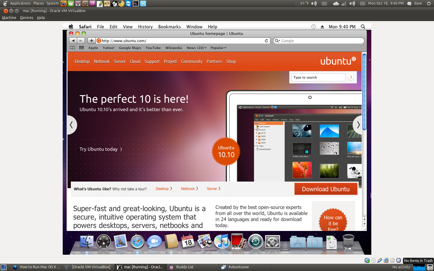Image resolution: width=434 pixels, height=271 pixels.
Task: Open the Netbook tour link
Action: (190, 189)
